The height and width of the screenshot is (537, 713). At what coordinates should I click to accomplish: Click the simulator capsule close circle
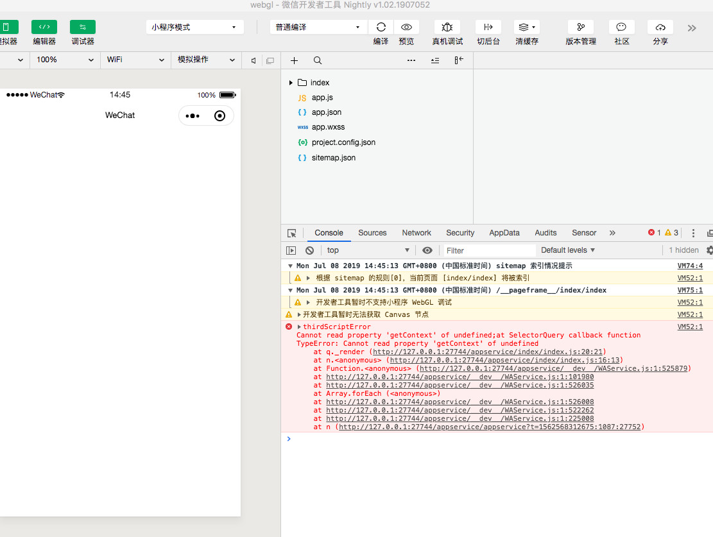219,116
